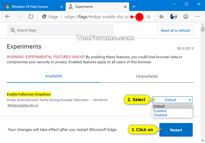Select the Unavailable tab
The image size is (205, 143).
(x=147, y=76)
